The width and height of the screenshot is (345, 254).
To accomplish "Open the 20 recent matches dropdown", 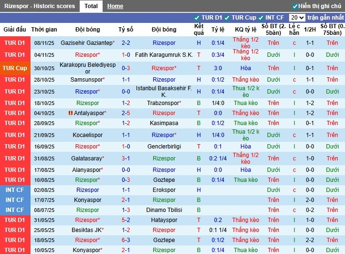I will point(297,18).
